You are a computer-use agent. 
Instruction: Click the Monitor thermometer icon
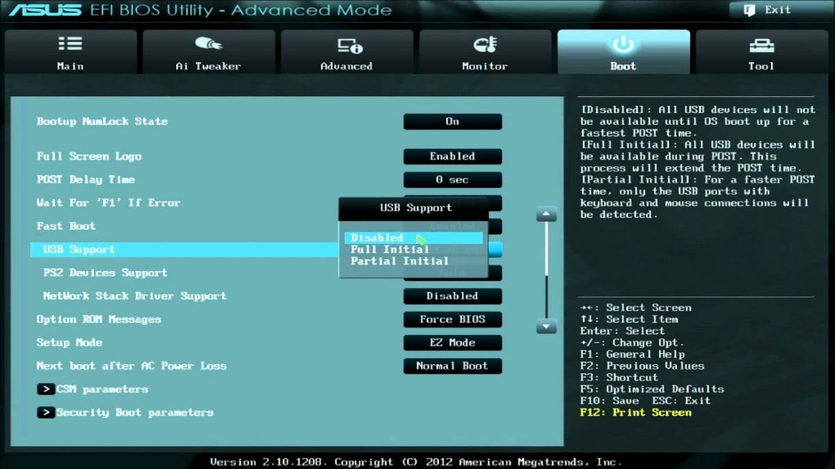coord(484,45)
